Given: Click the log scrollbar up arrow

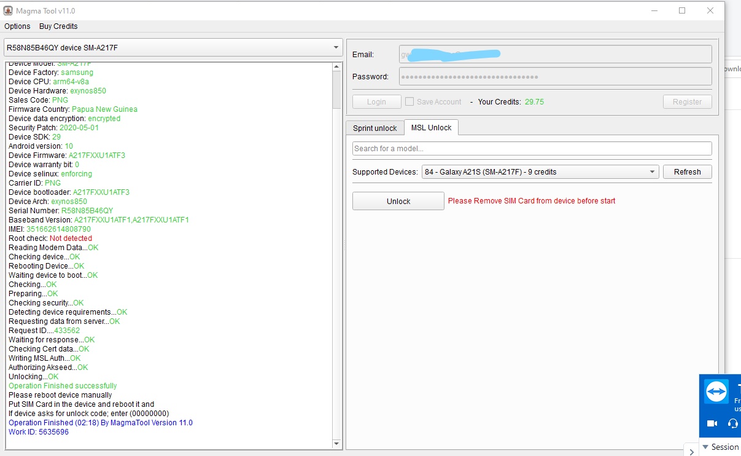Looking at the screenshot, I should (336, 66).
